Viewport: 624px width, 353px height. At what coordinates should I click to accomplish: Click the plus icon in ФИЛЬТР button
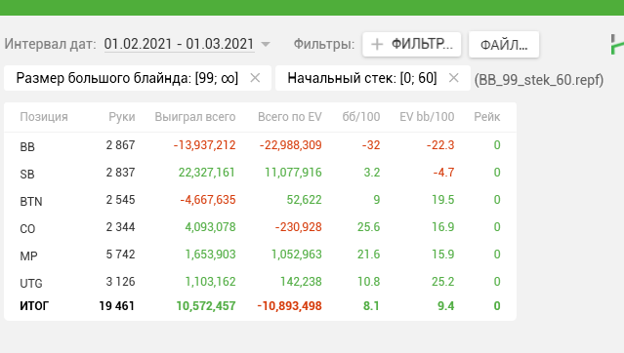[x=377, y=44]
